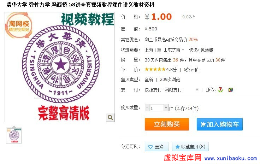
Task: Click the 加入购物车 button
Action: pyautogui.click(x=219, y=124)
